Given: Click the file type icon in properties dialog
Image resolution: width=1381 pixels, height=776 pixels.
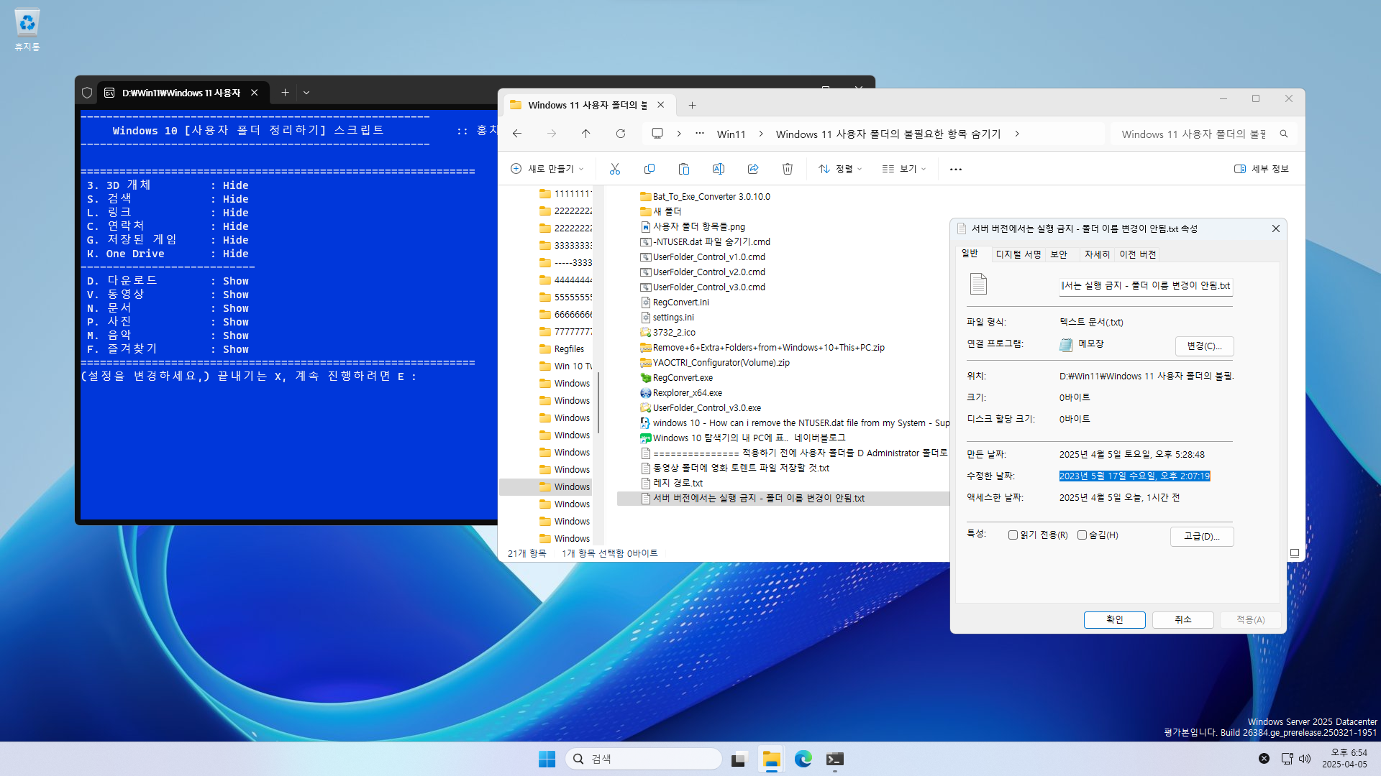Looking at the screenshot, I should tap(978, 284).
